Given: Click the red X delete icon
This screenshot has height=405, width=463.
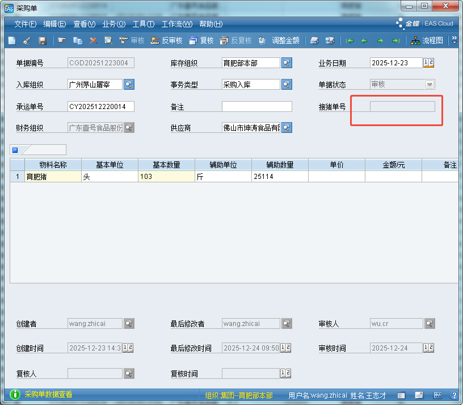Looking at the screenshot, I should click(x=94, y=41).
